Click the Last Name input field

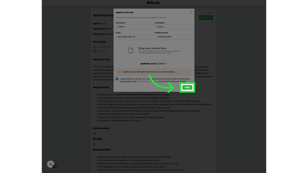coord(174,27)
